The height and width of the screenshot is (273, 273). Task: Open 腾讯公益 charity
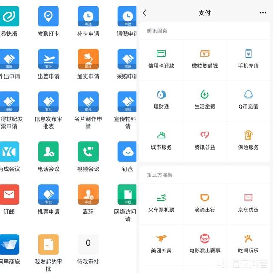(x=205, y=141)
